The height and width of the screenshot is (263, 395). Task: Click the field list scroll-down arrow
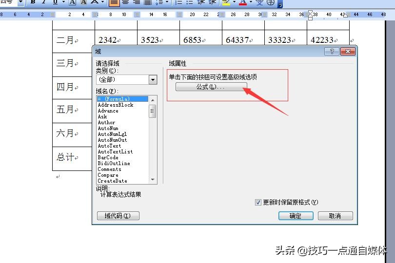(x=153, y=179)
